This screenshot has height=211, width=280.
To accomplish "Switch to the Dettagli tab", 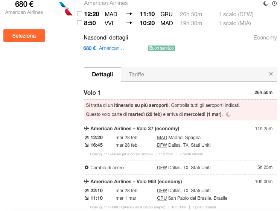I will coord(102,74).
